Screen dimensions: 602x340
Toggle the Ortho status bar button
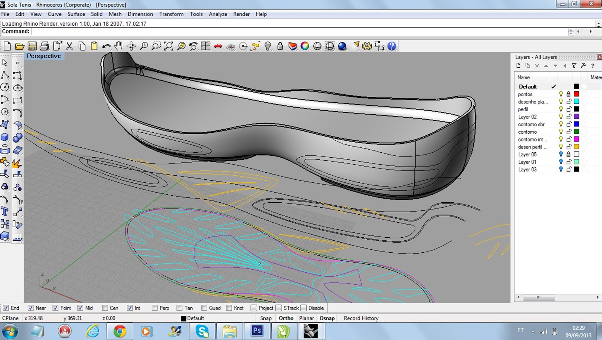point(286,318)
